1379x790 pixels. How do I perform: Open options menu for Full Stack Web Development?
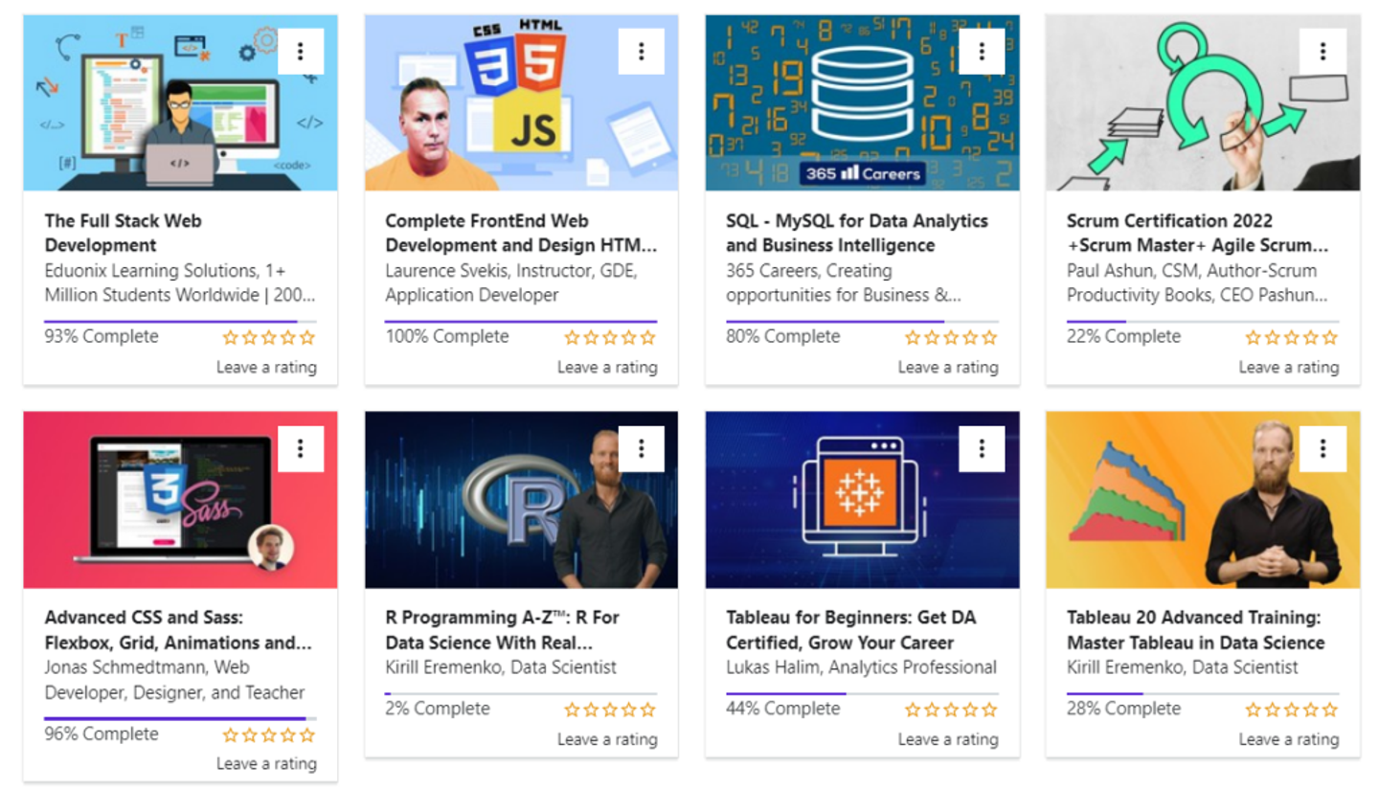click(301, 50)
